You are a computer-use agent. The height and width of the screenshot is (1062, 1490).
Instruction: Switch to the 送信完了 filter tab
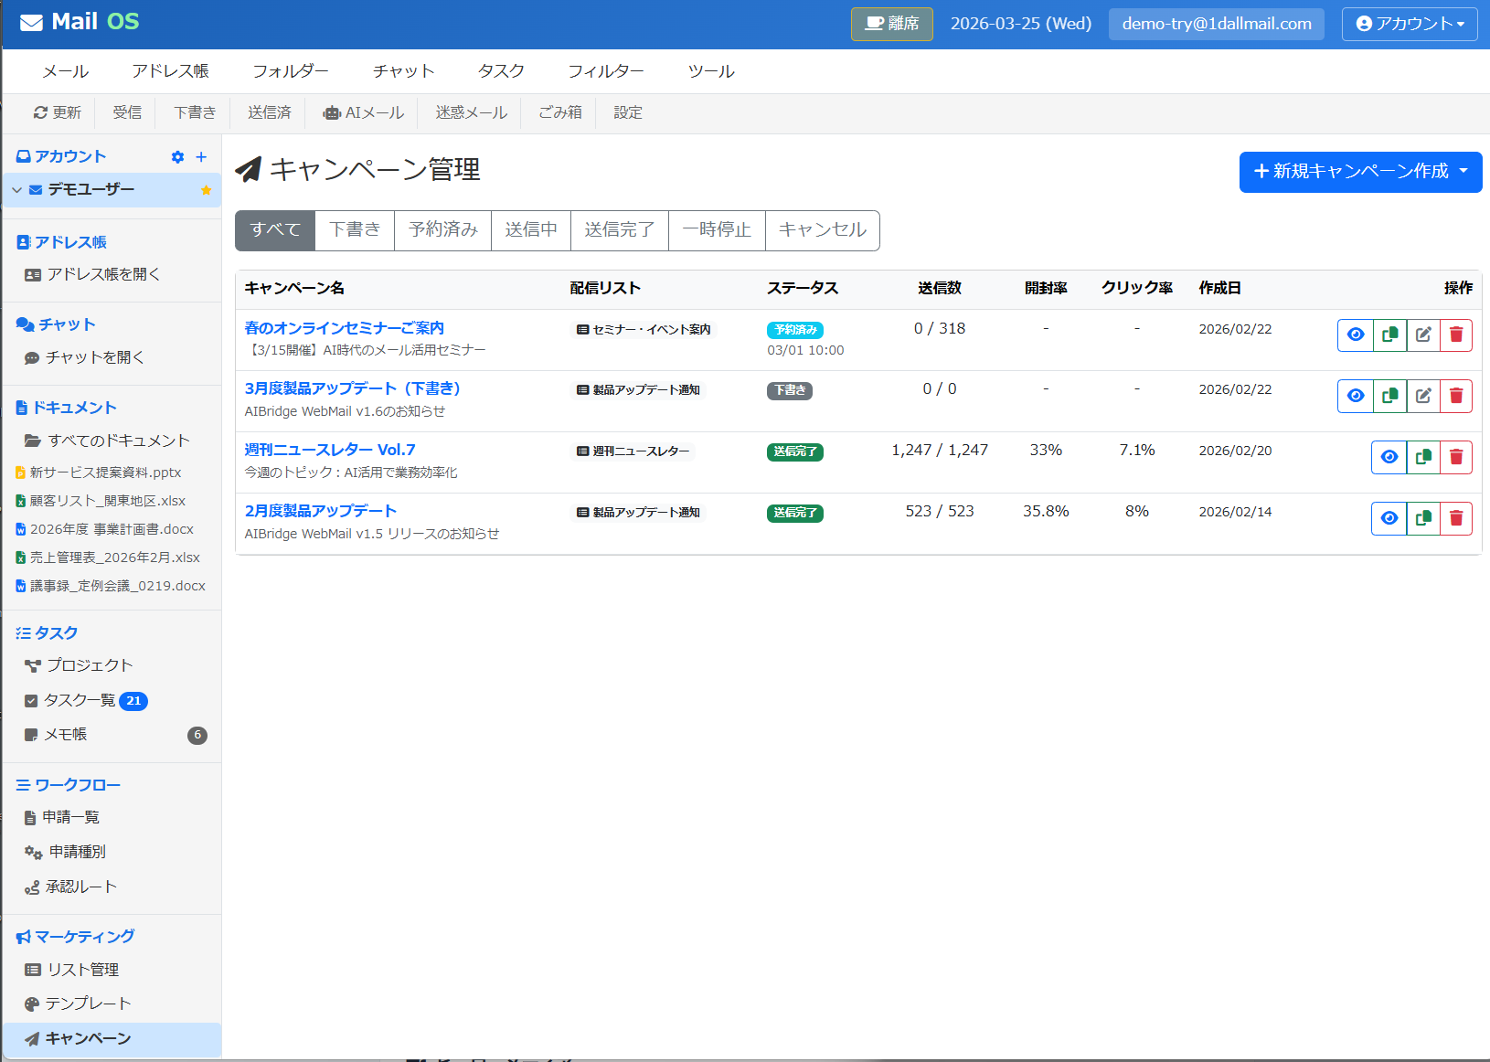620,230
